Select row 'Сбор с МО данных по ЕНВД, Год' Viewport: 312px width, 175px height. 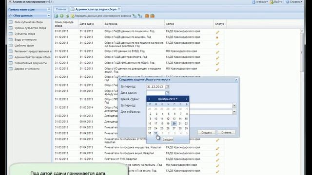138,51
